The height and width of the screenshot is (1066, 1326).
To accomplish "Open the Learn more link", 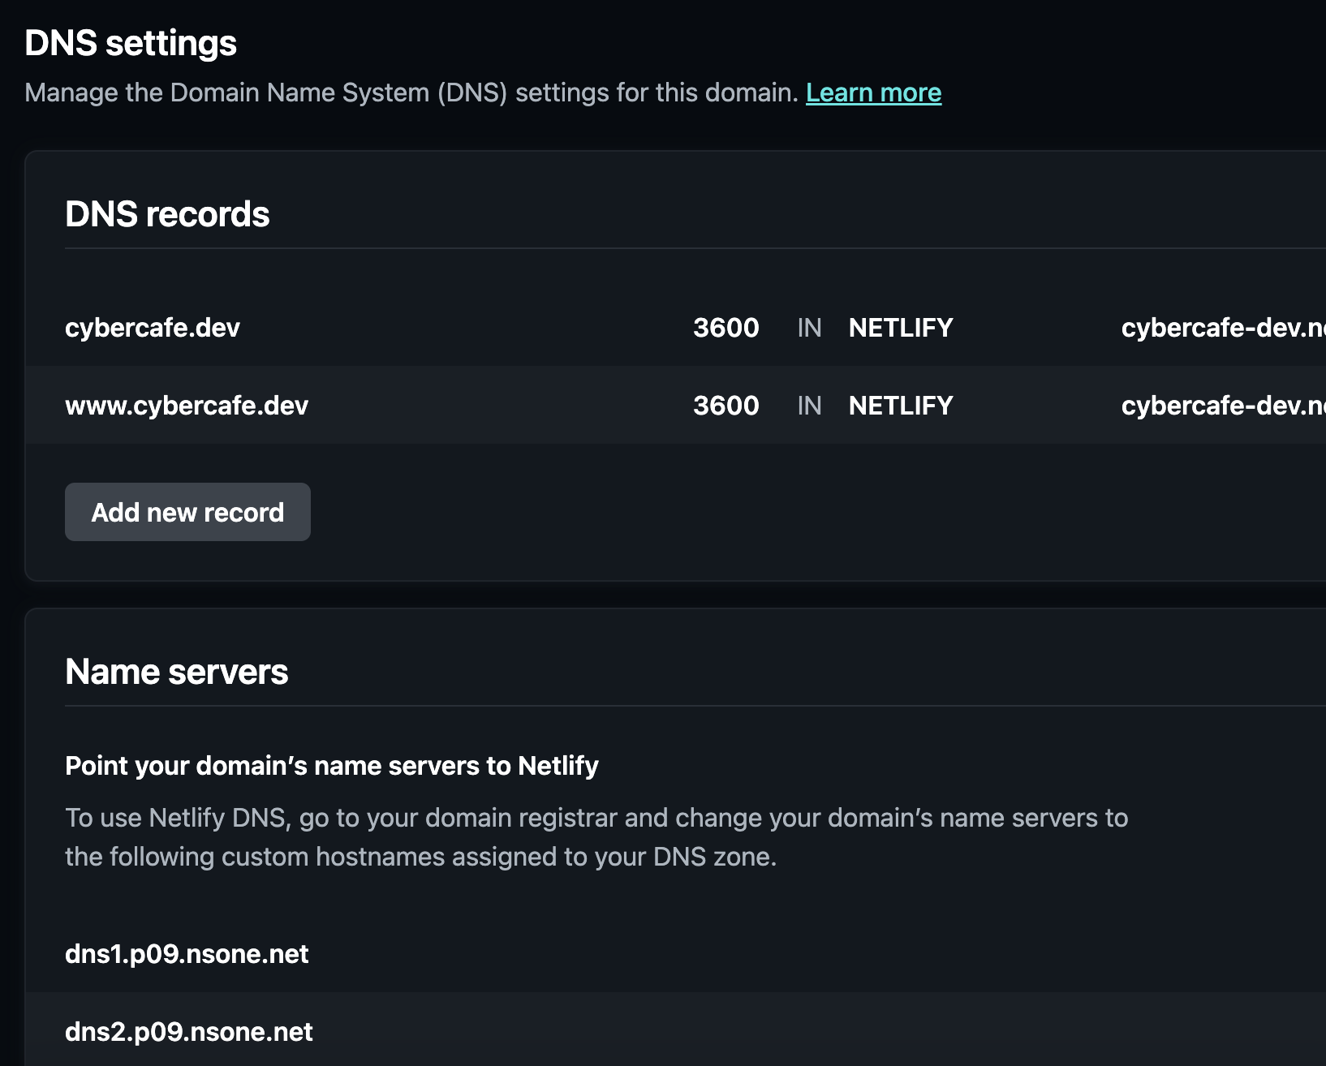I will (873, 92).
